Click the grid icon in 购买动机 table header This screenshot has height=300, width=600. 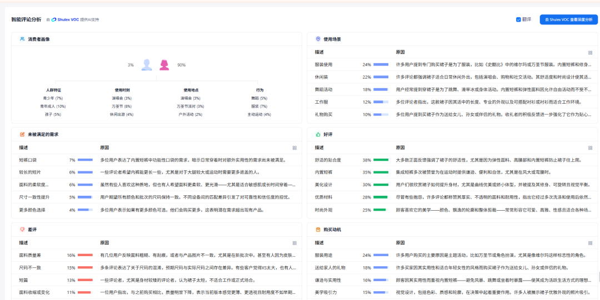590,243
